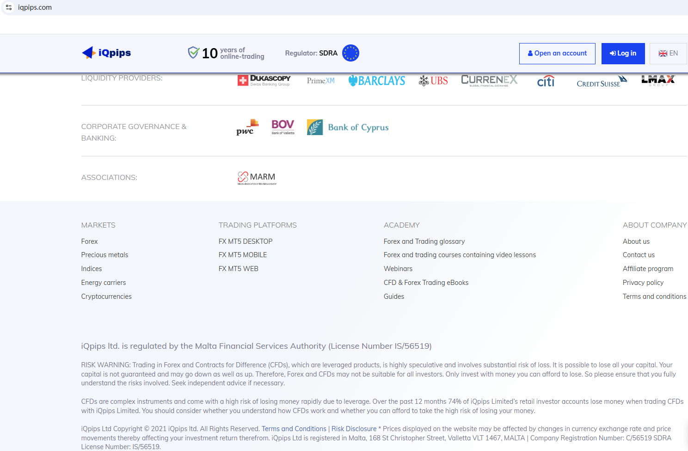Click the Barclays logo
This screenshot has width=688, height=451.
[x=377, y=81]
